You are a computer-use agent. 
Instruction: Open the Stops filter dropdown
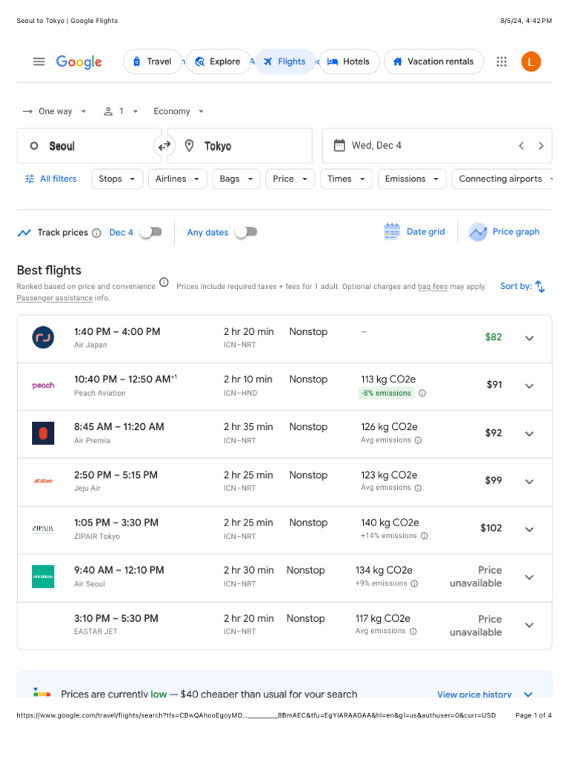[x=117, y=179]
